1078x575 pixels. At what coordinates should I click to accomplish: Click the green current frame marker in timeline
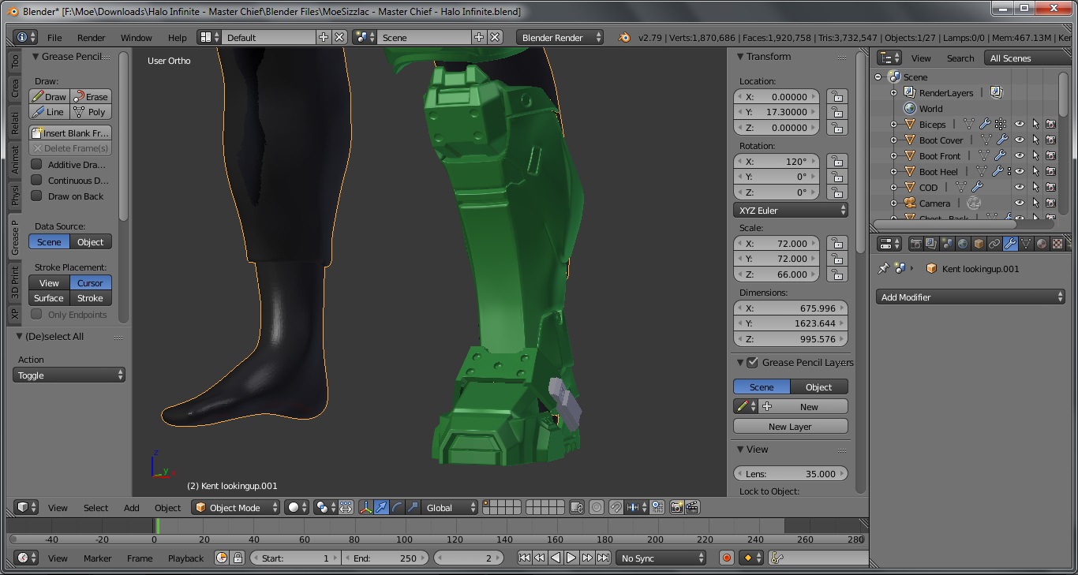[157, 525]
